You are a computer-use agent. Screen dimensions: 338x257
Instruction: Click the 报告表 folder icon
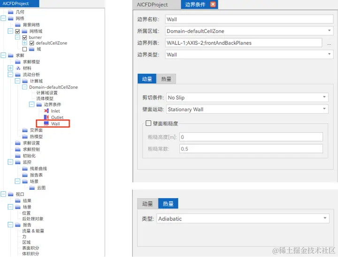25,175
